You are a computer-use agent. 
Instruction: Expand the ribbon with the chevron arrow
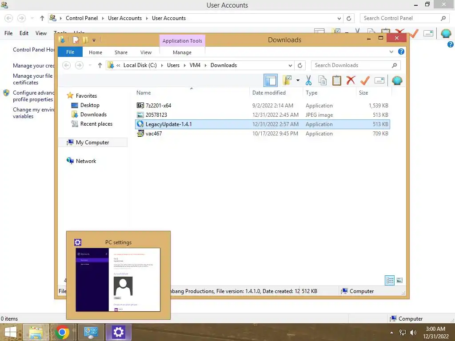[x=391, y=52]
